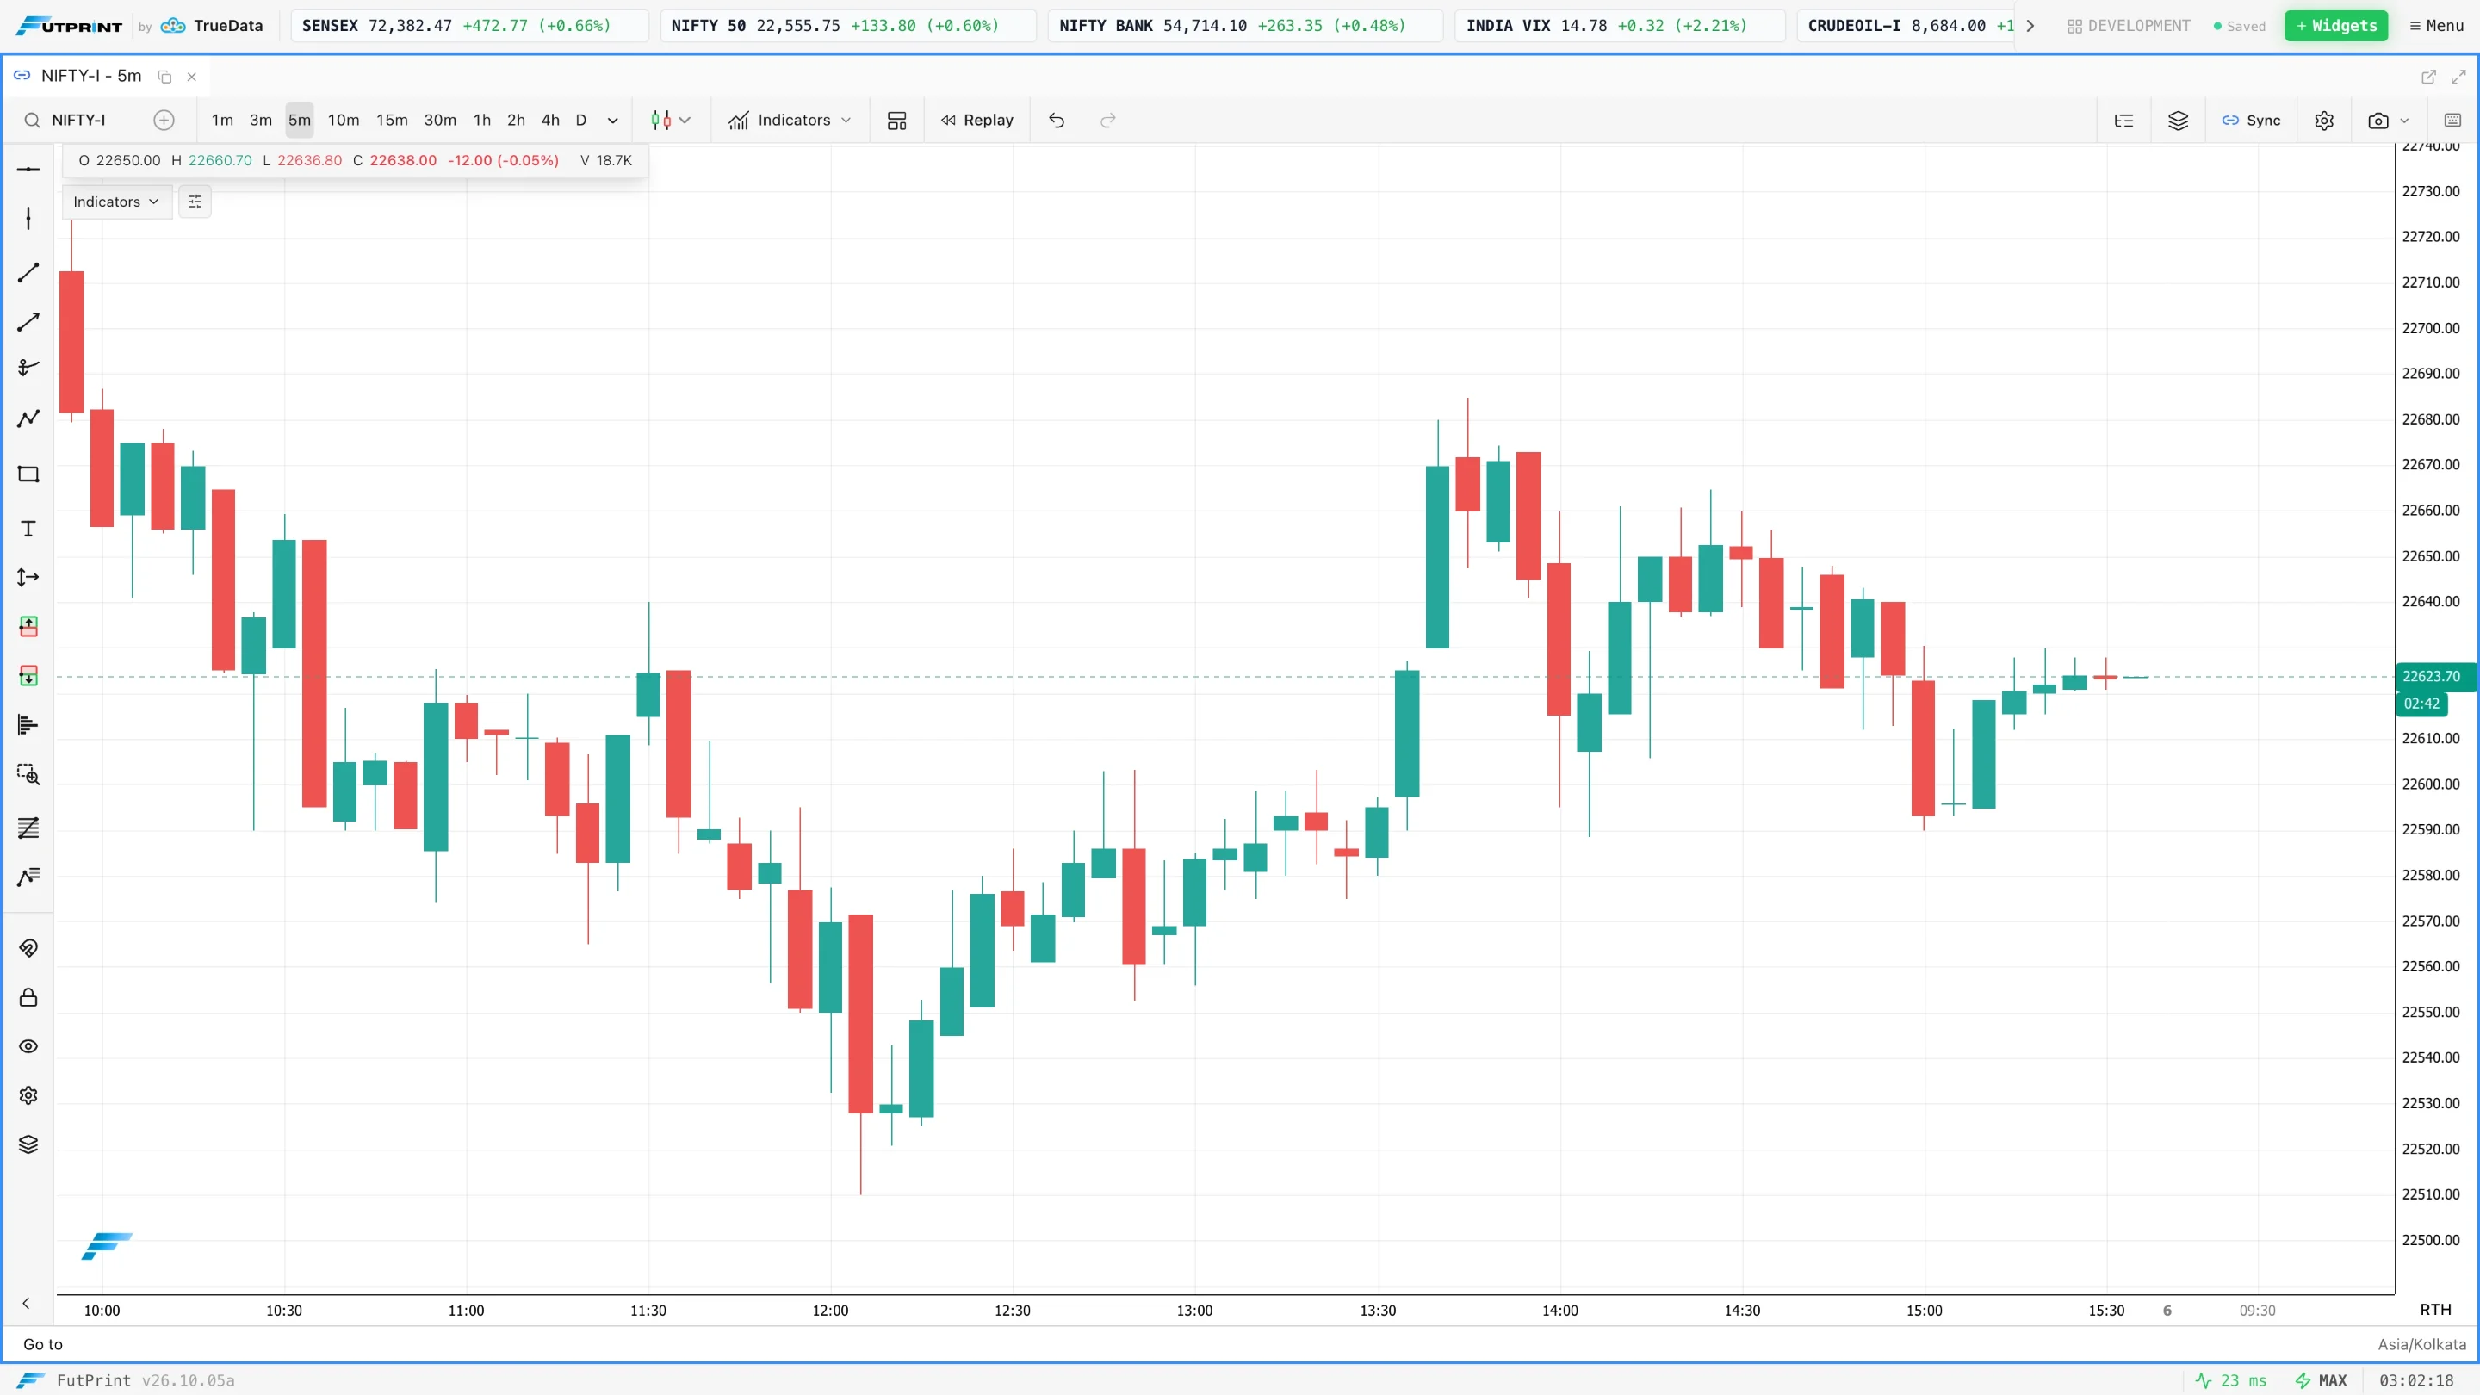Open the chart type candlestick dropdown
The width and height of the screenshot is (2480, 1395).
click(x=671, y=121)
